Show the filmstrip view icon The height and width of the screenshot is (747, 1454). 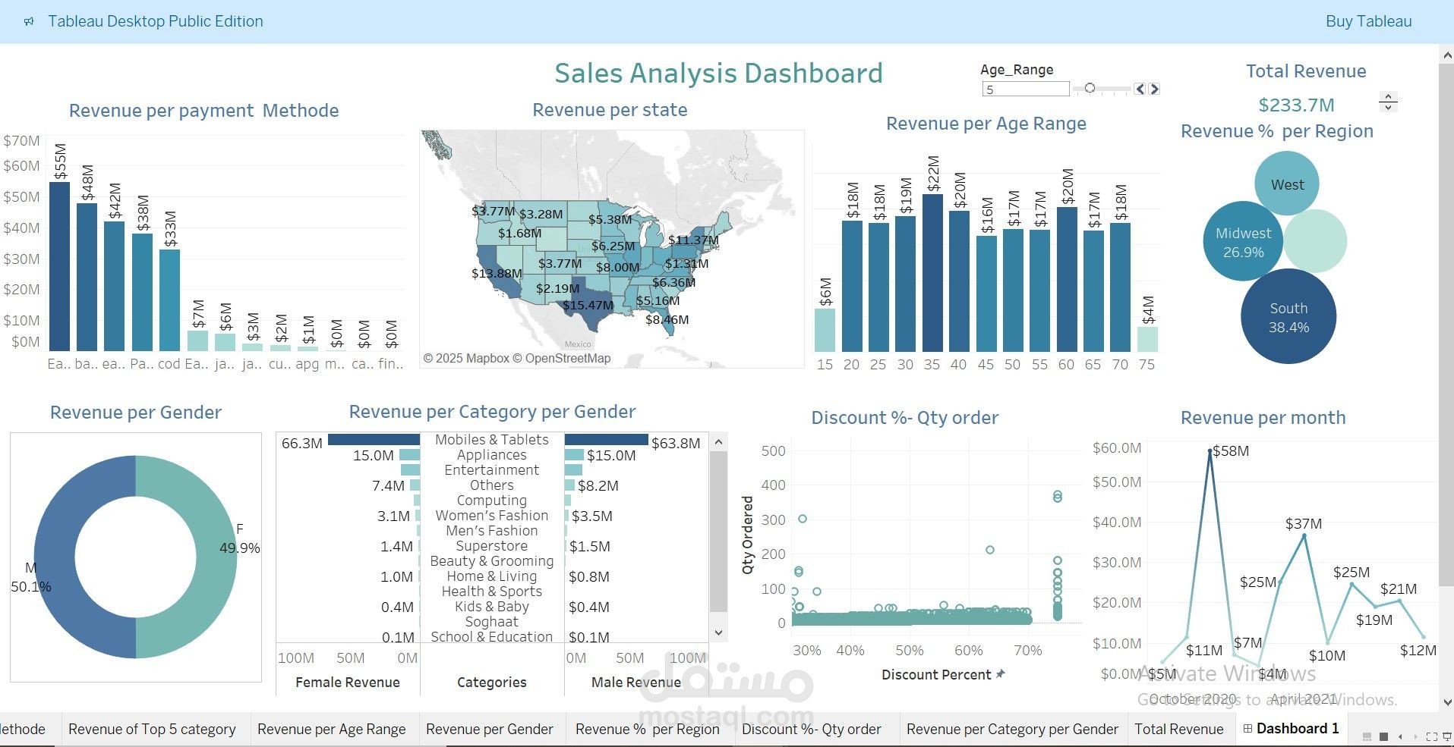coord(1367,736)
